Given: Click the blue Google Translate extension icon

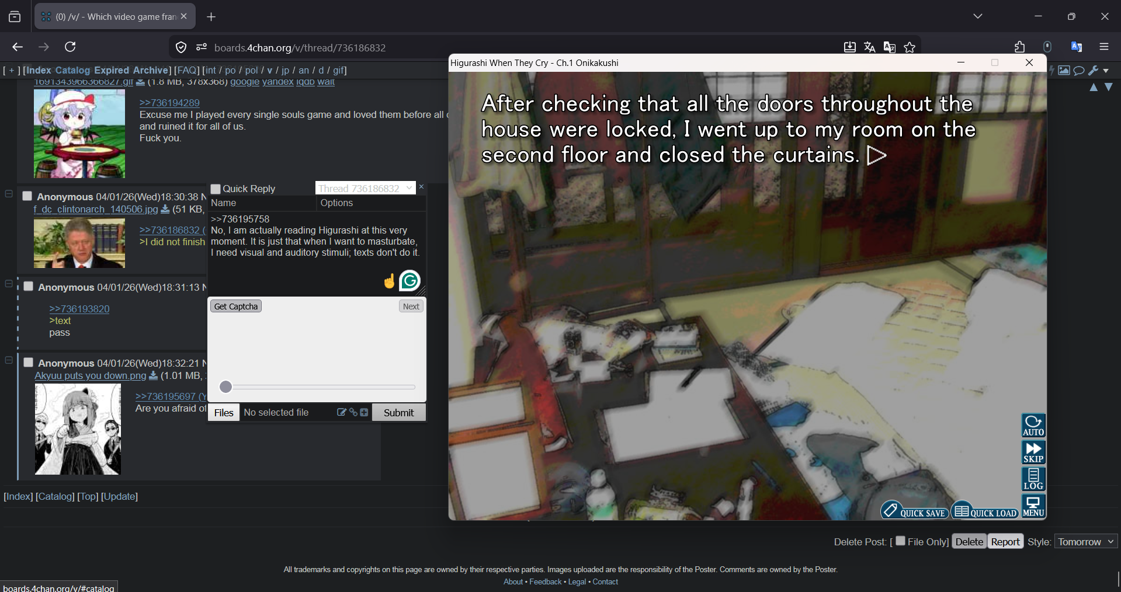Looking at the screenshot, I should [x=1076, y=47].
